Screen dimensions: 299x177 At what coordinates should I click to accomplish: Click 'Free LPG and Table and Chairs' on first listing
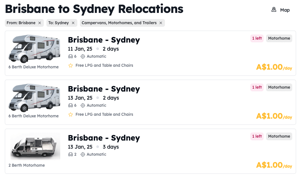pyautogui.click(x=104, y=65)
